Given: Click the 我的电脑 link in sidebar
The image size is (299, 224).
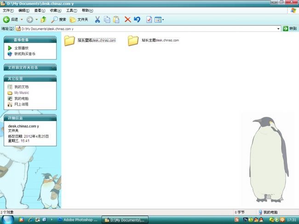Looking at the screenshot, I should 21,98.
